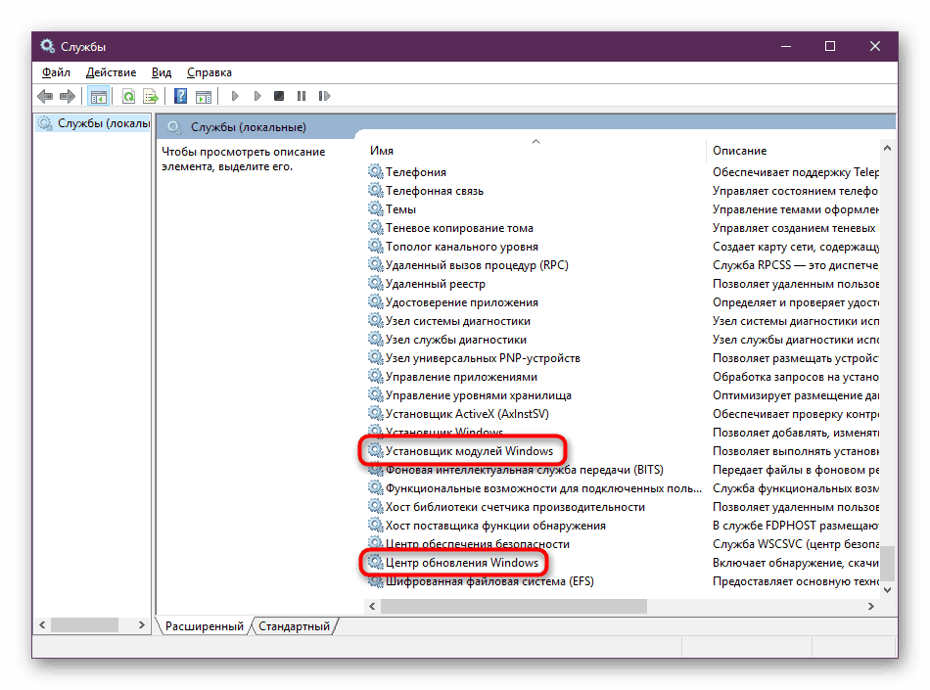Select Центр обеспечения безопасности service

tap(477, 543)
